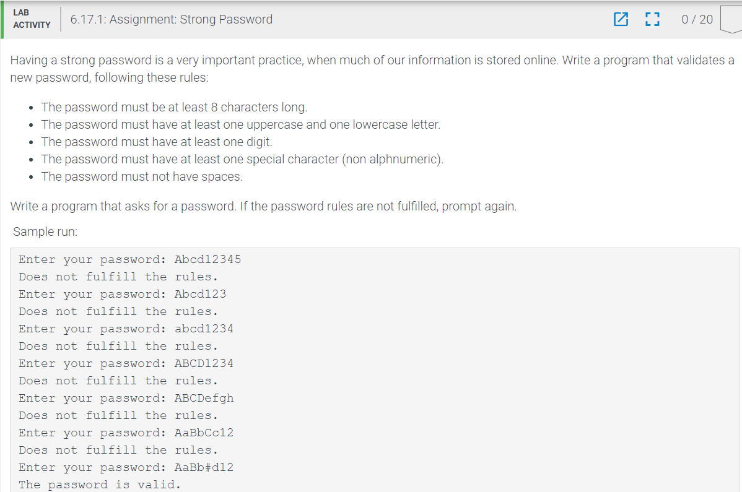Click inside the sample run output box
The image size is (742, 492).
pos(372,371)
